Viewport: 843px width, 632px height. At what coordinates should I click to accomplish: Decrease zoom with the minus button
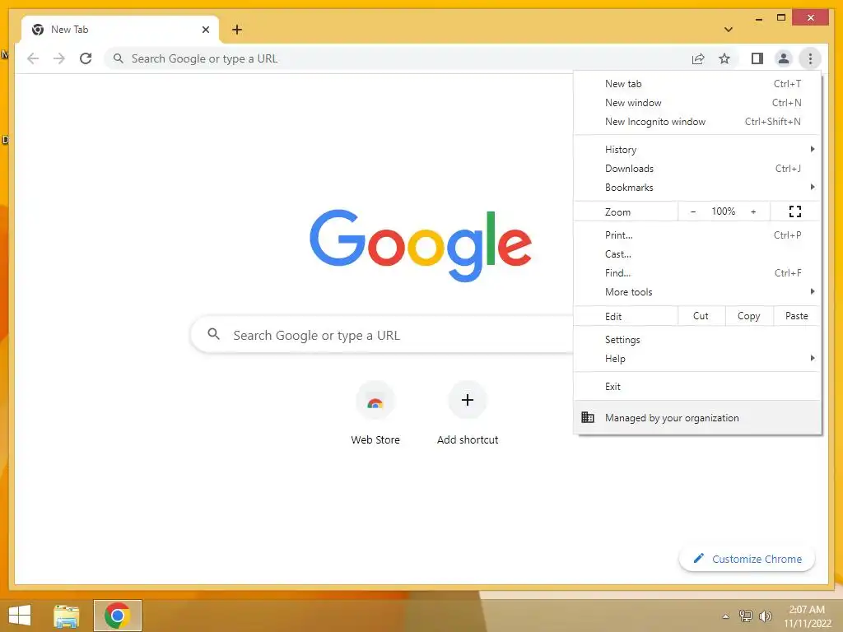(693, 211)
